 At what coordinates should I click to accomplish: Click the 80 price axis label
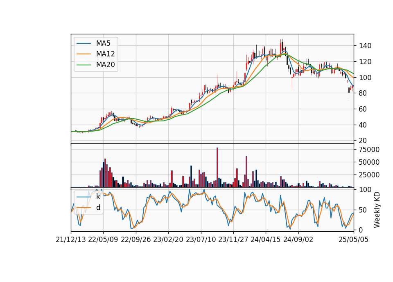(363, 93)
